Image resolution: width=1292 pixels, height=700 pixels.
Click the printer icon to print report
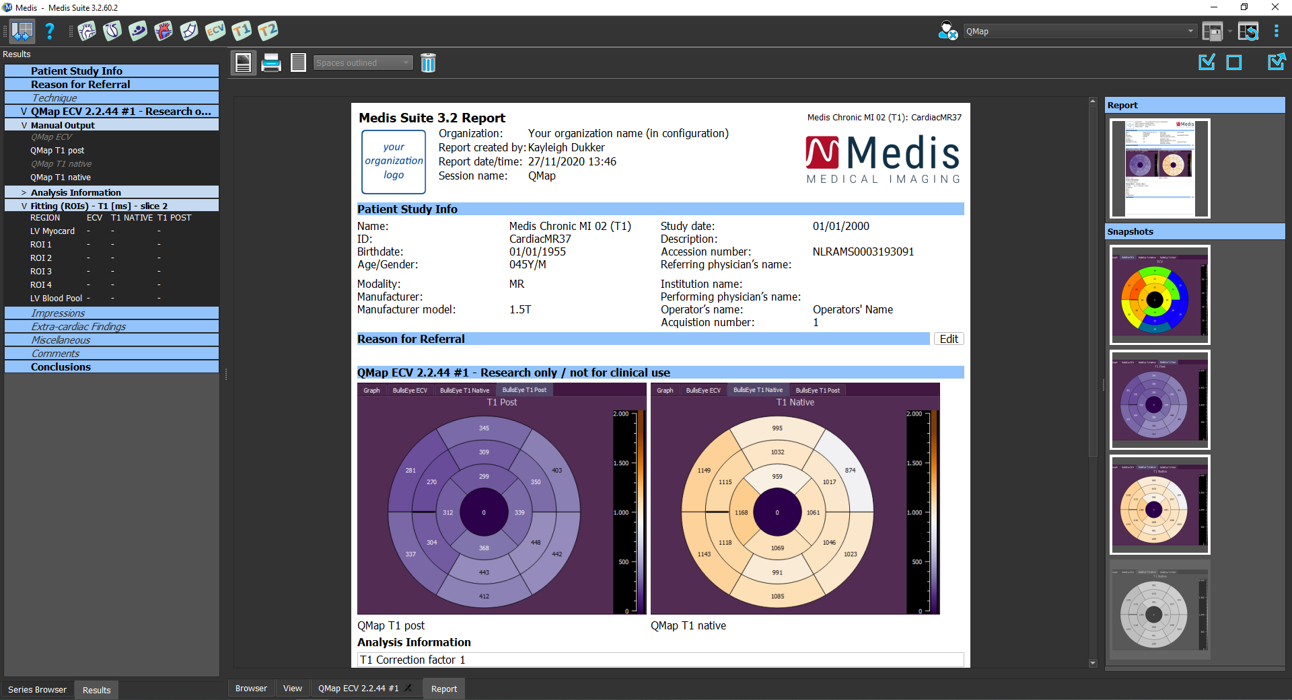271,63
